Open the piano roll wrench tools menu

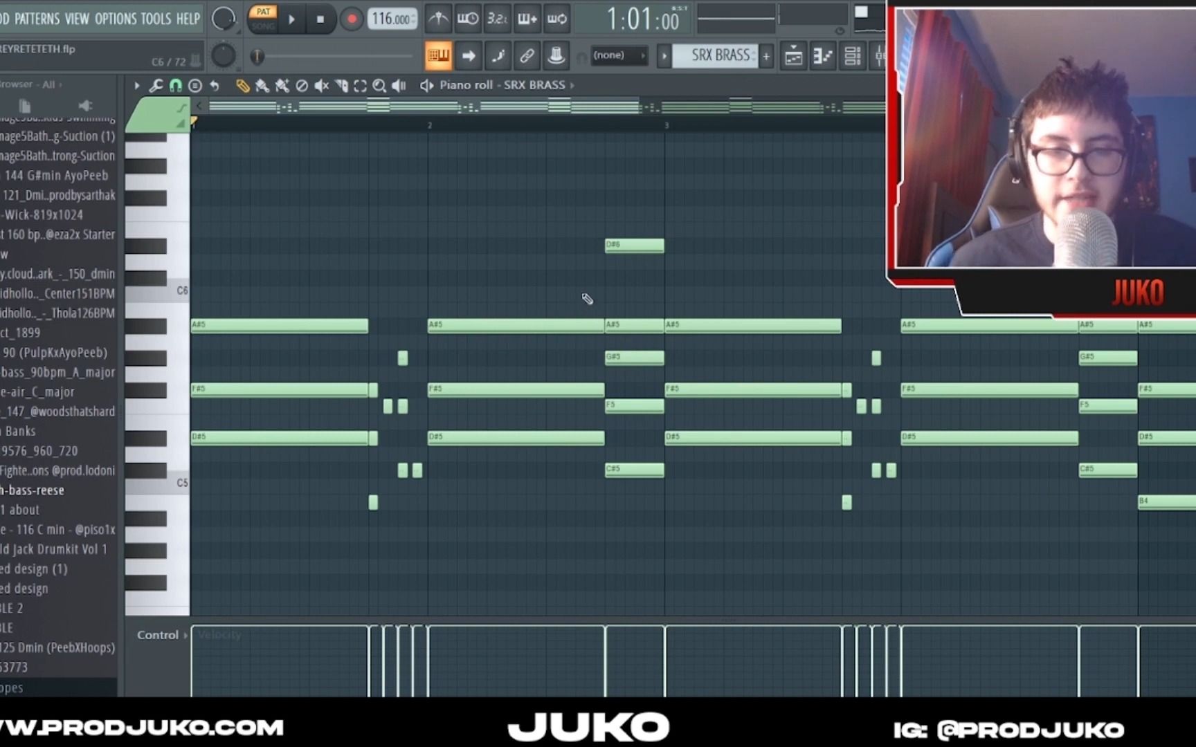pyautogui.click(x=156, y=85)
